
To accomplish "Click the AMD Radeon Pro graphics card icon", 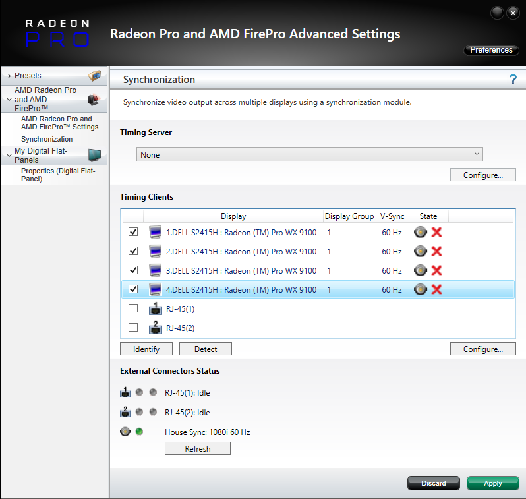I will click(94, 100).
